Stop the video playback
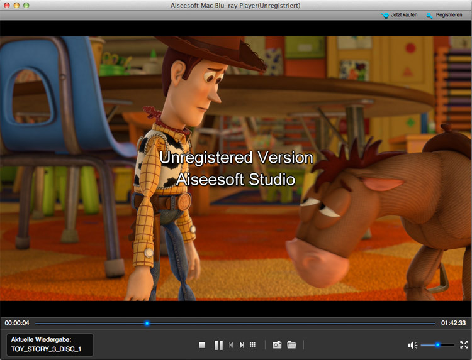472x360 pixels. click(202, 345)
